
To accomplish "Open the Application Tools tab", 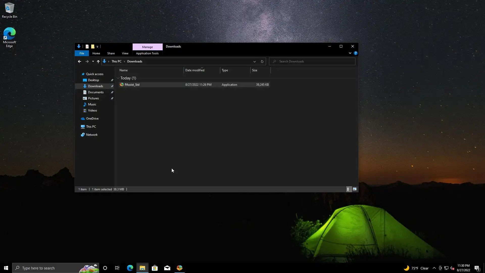I will pyautogui.click(x=147, y=53).
